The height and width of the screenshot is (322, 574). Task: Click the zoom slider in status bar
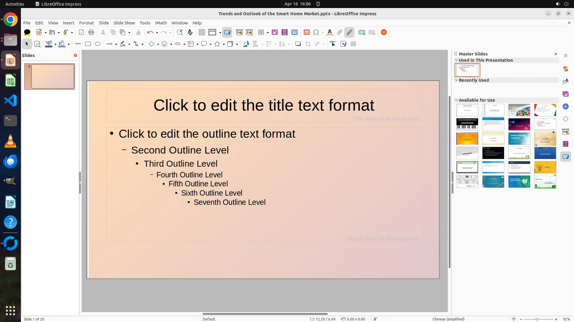point(537,319)
